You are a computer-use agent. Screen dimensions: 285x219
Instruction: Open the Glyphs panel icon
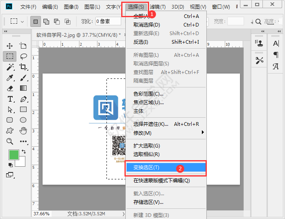click(276, 66)
